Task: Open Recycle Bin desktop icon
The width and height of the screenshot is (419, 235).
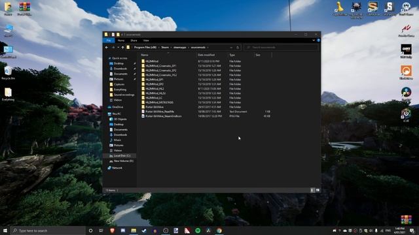Action: coord(8,72)
